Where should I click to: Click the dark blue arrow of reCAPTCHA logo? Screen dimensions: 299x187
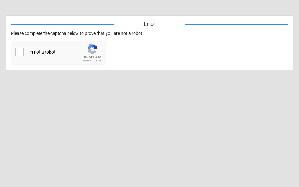coord(95,47)
